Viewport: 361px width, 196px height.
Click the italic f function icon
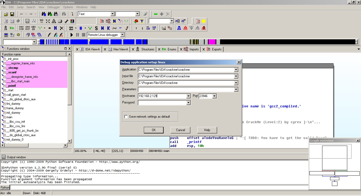pos(49,35)
